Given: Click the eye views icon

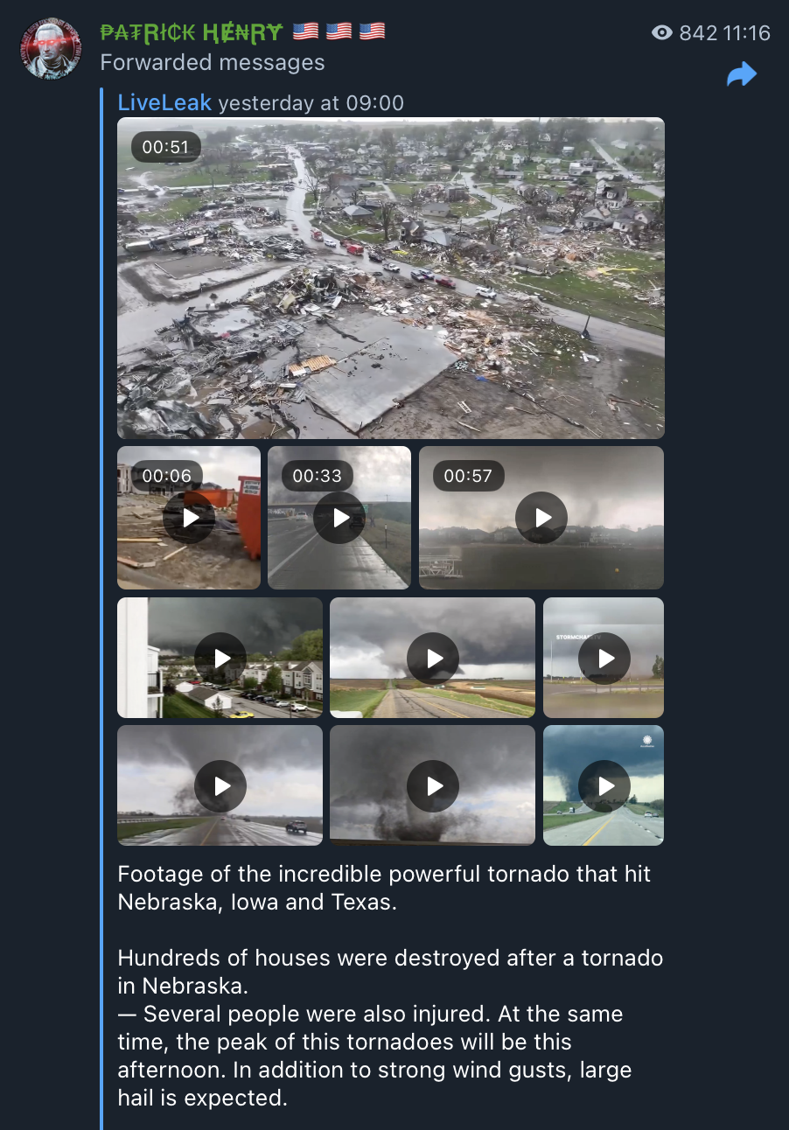Looking at the screenshot, I should pos(662,33).
